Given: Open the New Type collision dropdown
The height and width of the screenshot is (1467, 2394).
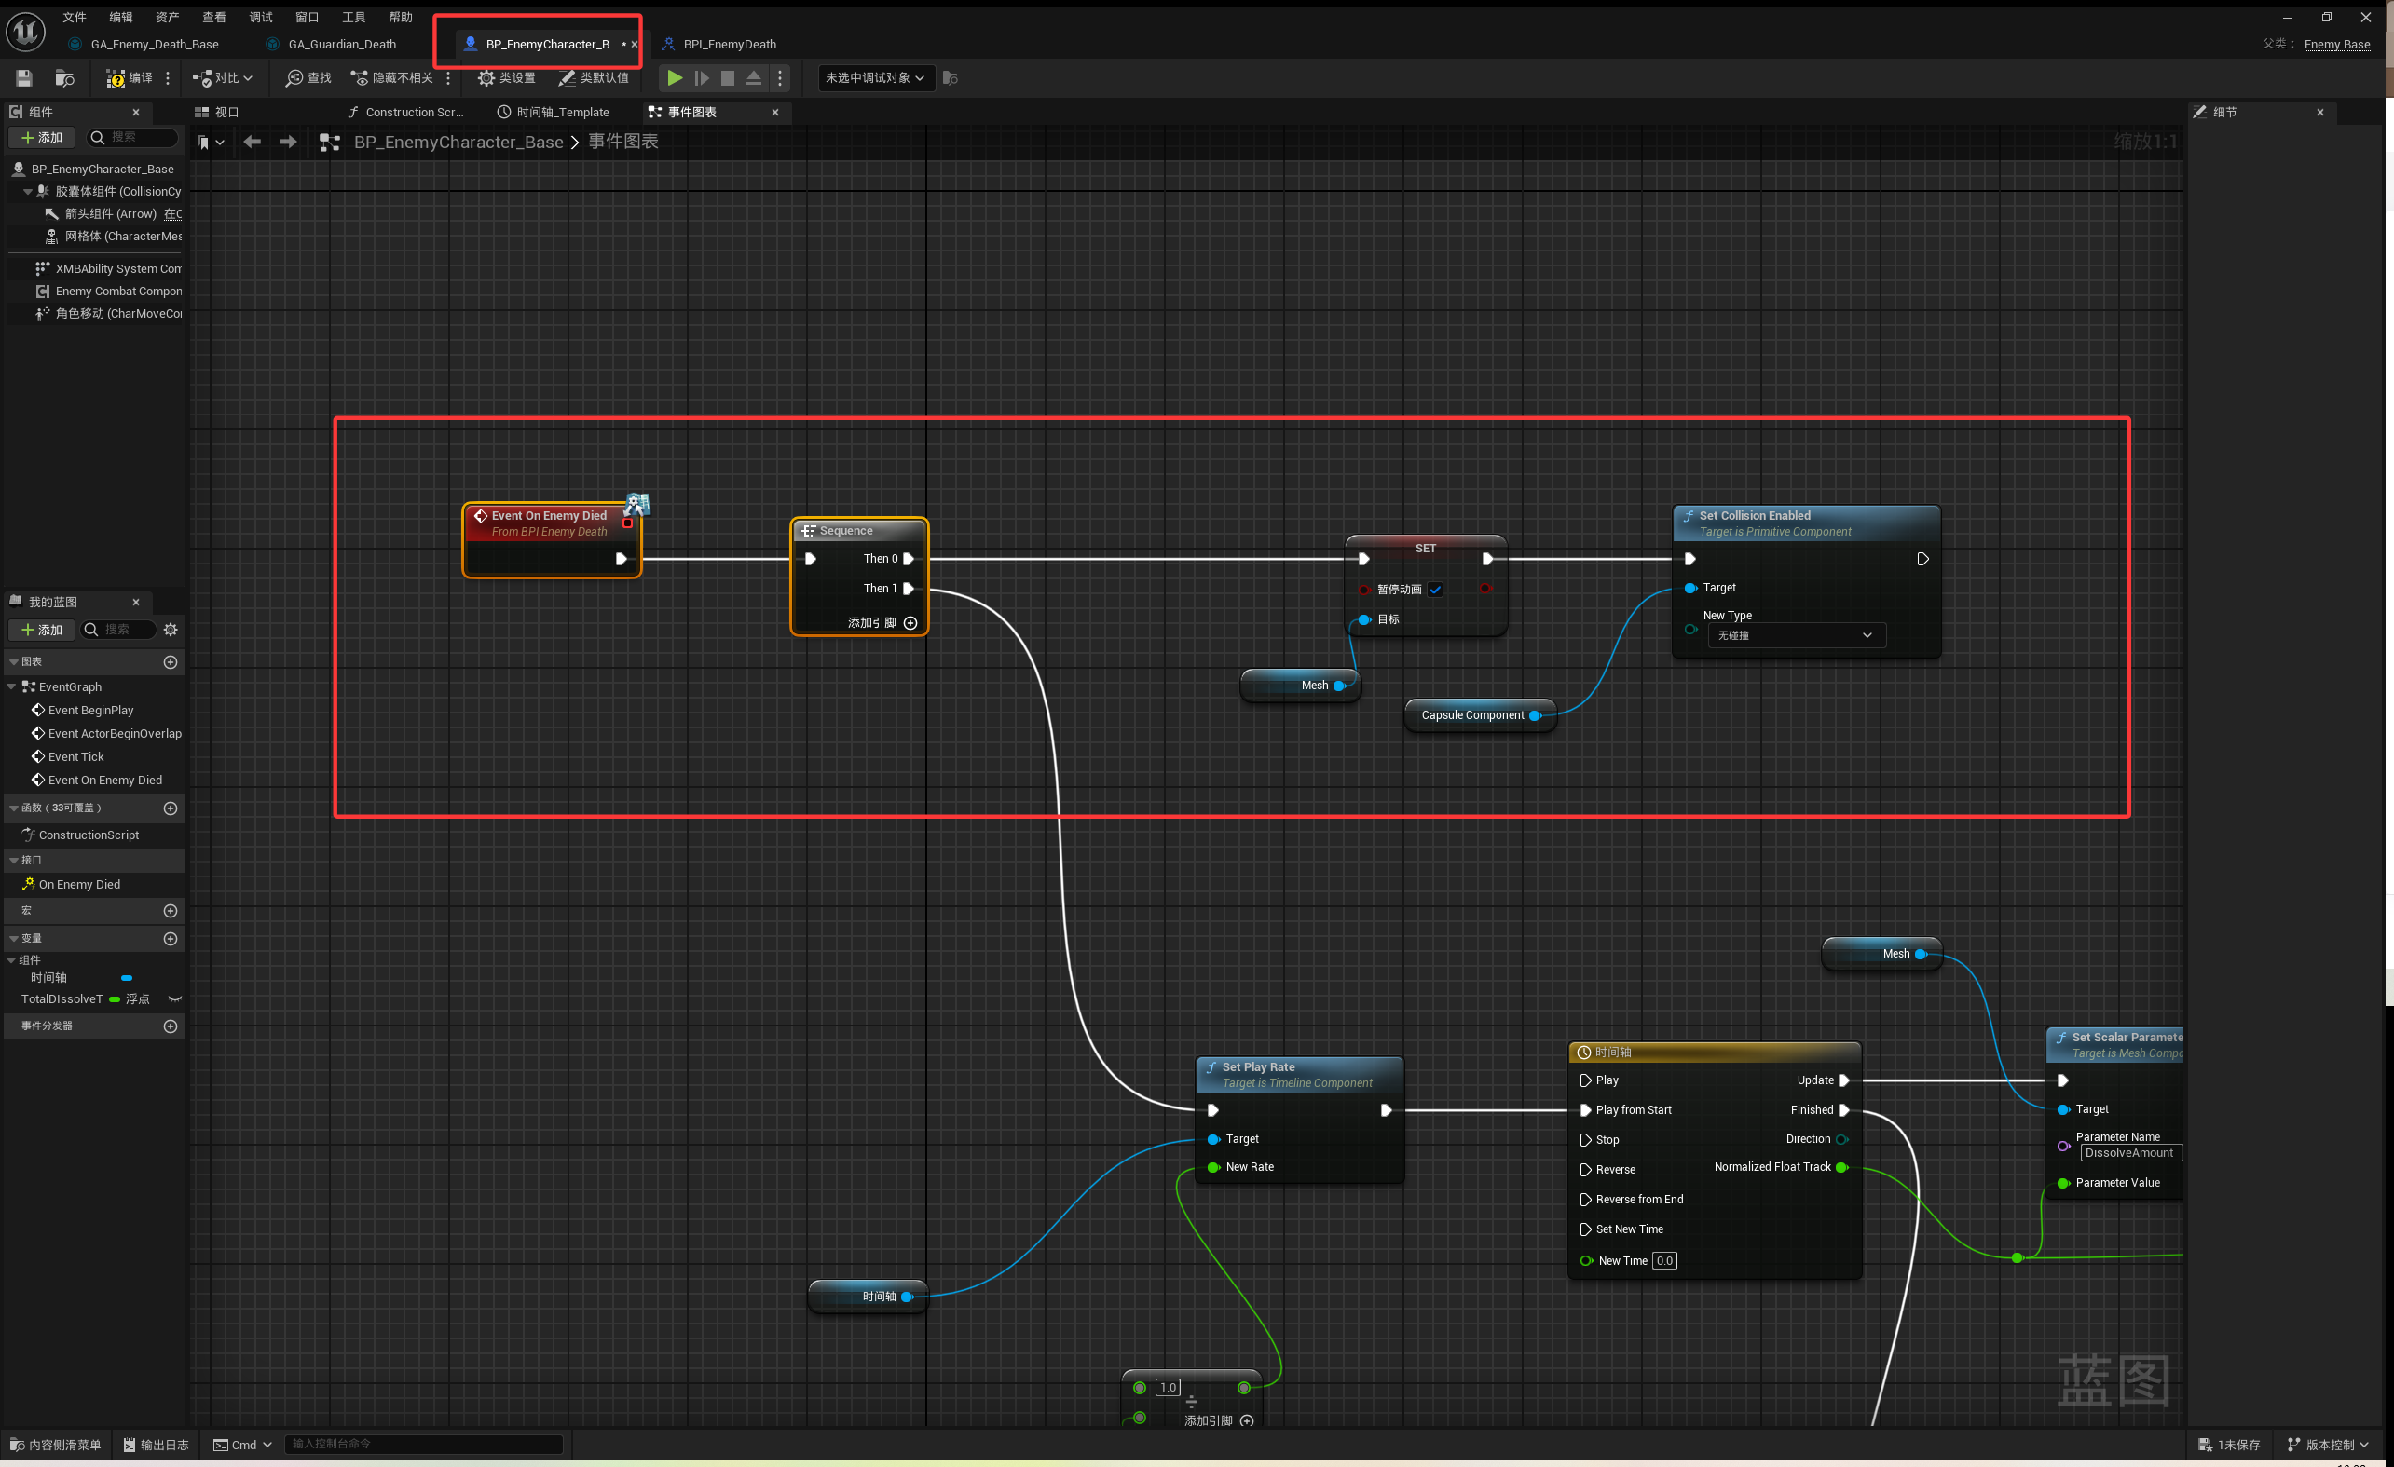Looking at the screenshot, I should (x=1796, y=635).
